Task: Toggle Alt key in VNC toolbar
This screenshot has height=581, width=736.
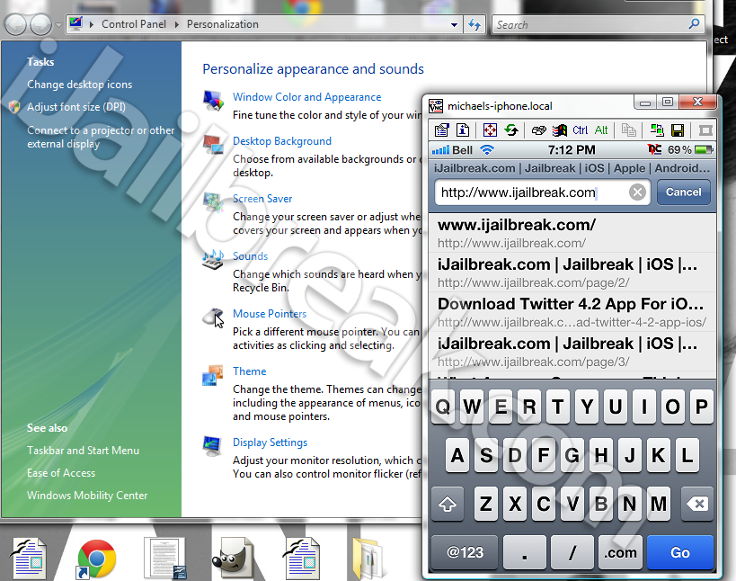Action: [x=601, y=130]
